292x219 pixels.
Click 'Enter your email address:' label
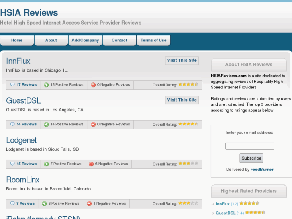[x=249, y=133]
